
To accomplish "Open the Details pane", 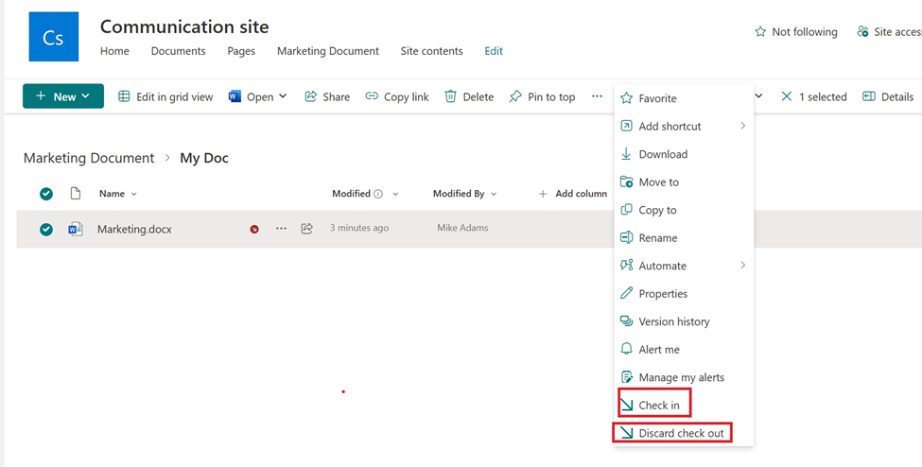I will coord(888,96).
